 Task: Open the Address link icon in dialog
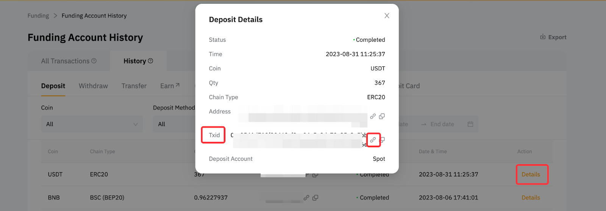click(373, 116)
